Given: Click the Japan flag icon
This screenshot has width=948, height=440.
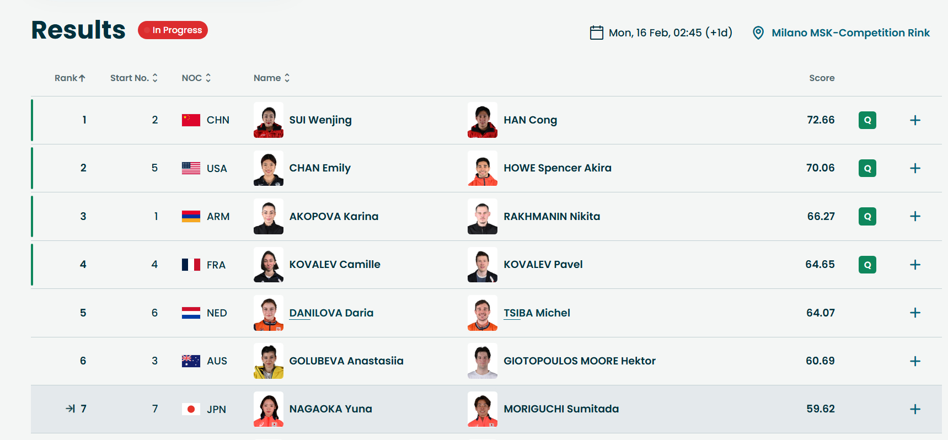Looking at the screenshot, I should tap(191, 409).
